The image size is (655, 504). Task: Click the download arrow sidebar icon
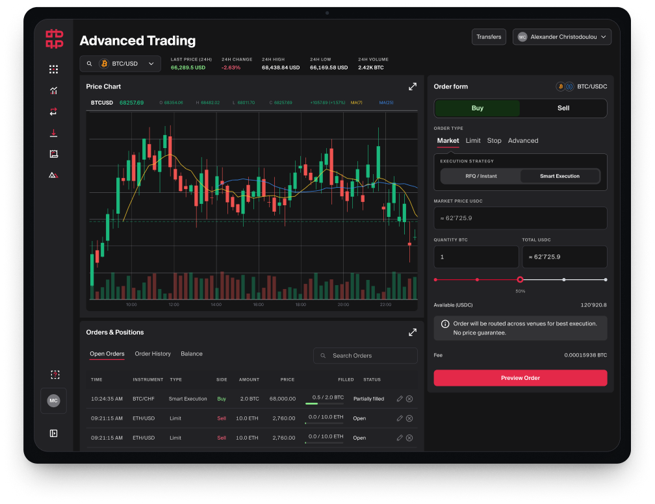coord(53,132)
